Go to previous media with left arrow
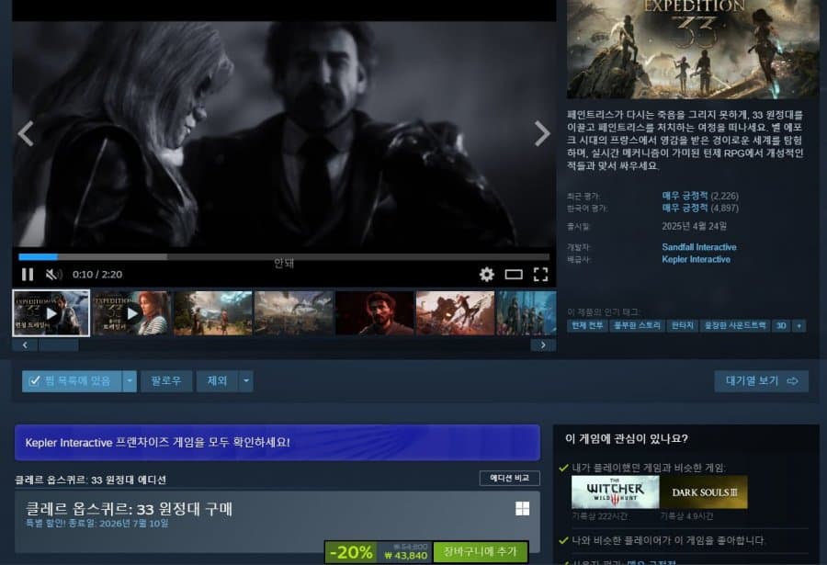This screenshot has height=565, width=827. (x=26, y=133)
